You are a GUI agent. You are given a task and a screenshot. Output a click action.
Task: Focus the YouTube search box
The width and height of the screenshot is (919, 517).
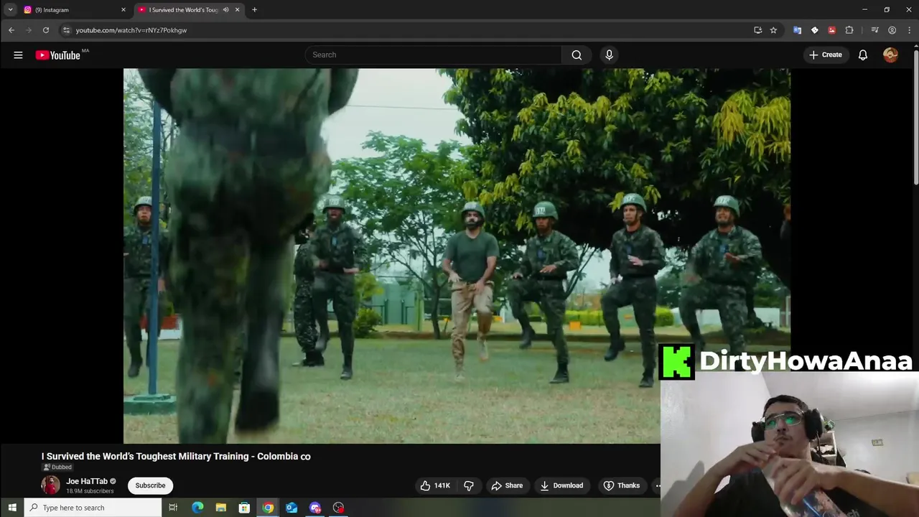pyautogui.click(x=434, y=55)
